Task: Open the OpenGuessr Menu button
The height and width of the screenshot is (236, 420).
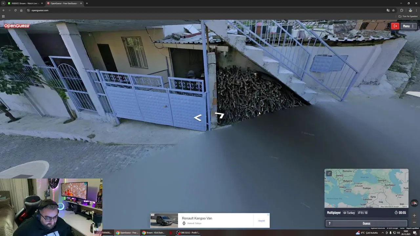Action: point(408,26)
